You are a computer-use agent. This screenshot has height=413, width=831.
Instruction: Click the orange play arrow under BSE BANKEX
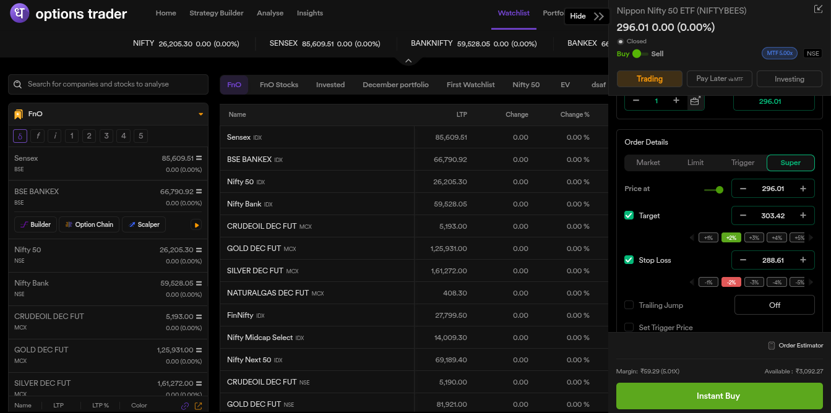click(x=197, y=225)
